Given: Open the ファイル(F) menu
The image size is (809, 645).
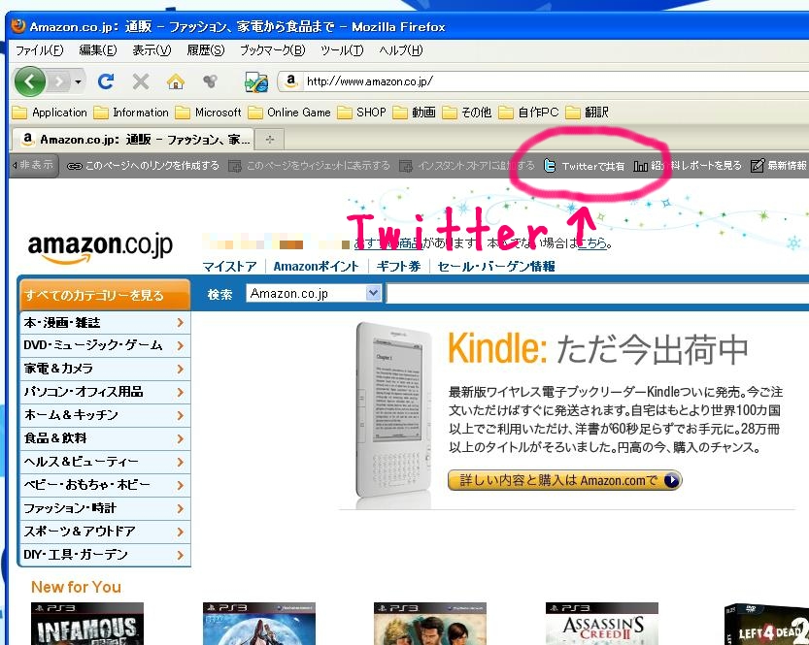Looking at the screenshot, I should tap(39, 50).
